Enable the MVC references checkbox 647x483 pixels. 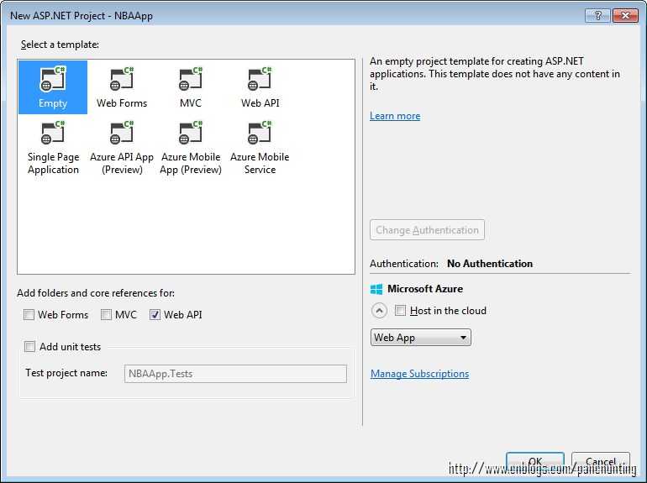coord(106,315)
